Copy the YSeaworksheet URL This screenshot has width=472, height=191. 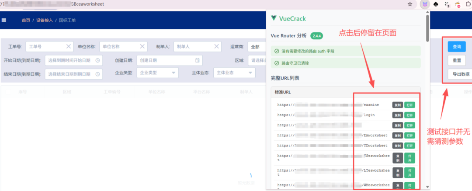coord(398,158)
